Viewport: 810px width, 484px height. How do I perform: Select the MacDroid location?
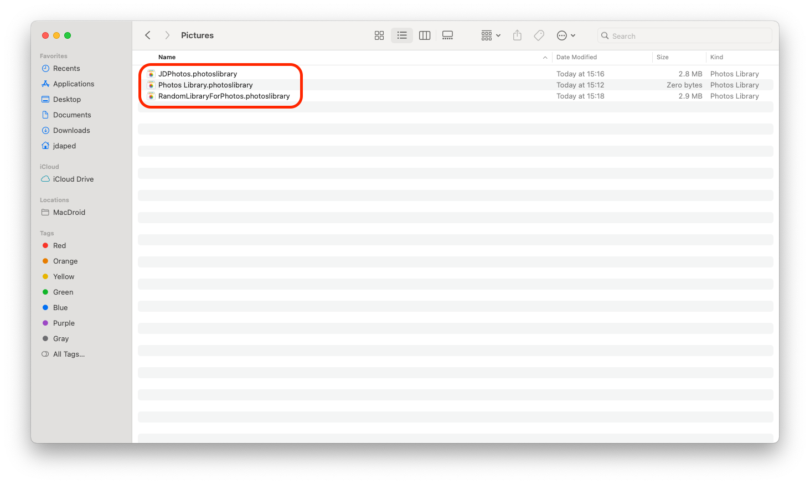(x=69, y=212)
